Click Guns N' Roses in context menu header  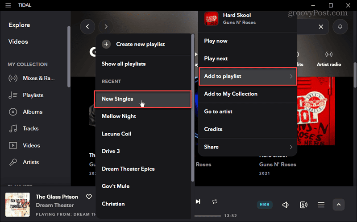coord(239,23)
